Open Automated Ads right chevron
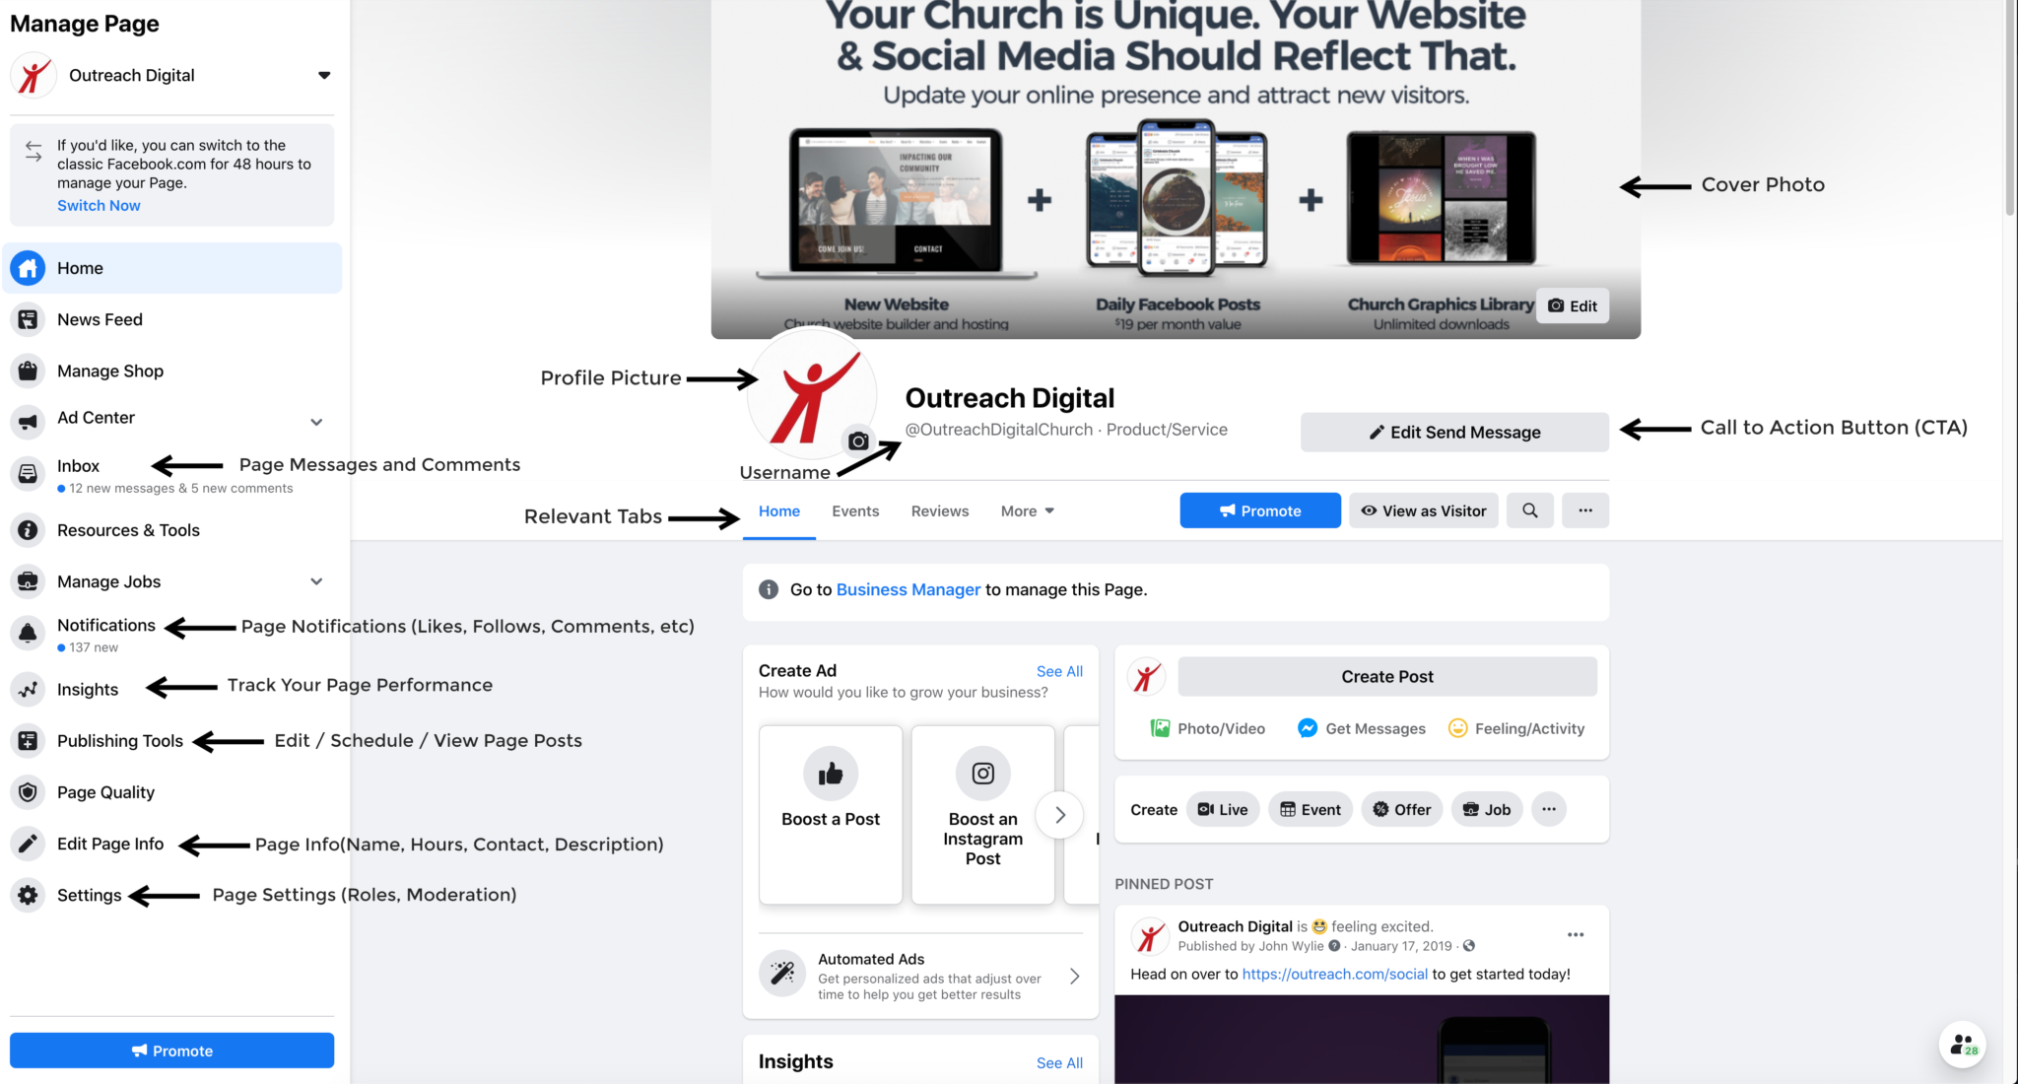2018x1084 pixels. click(x=1074, y=976)
